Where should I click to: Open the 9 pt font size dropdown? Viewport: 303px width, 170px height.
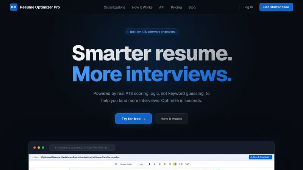tap(142, 164)
